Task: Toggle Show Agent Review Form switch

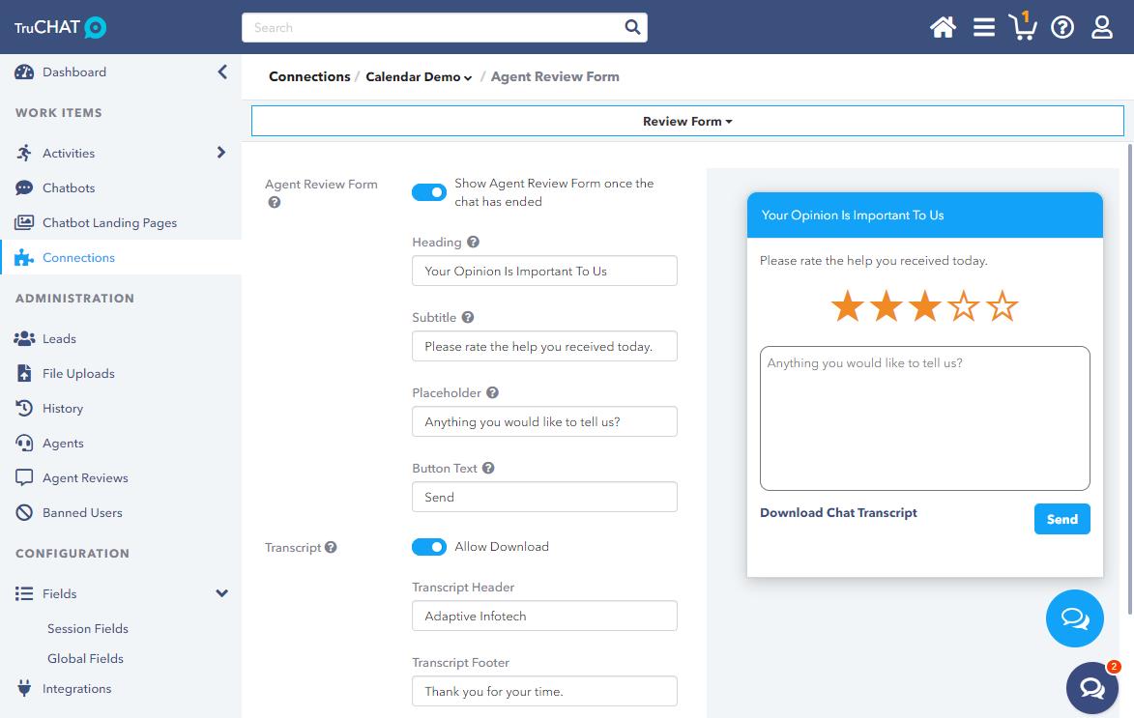Action: [x=429, y=192]
